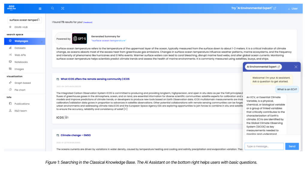Open the Web APIs search space
Screen dimensions: 307x173
coord(20,55)
